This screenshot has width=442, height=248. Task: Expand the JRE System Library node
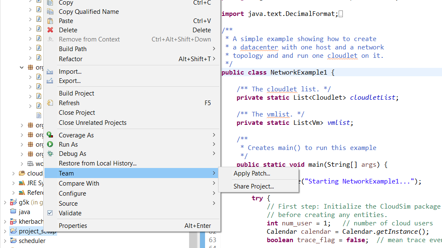[x=13, y=183]
